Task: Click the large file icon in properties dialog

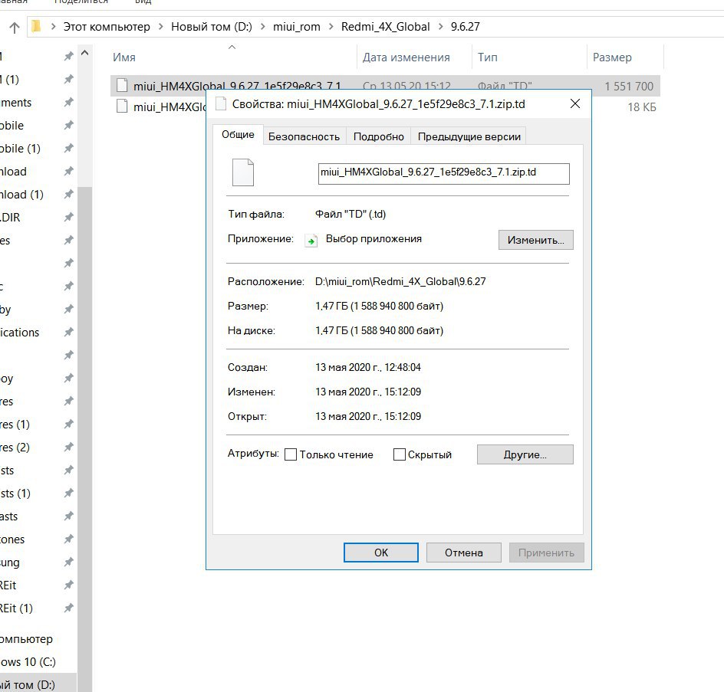Action: (243, 172)
